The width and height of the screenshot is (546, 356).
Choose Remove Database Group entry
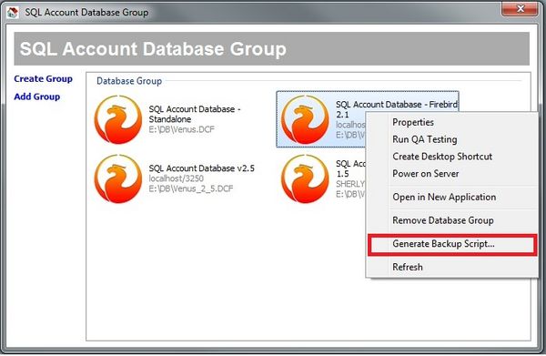452,220
